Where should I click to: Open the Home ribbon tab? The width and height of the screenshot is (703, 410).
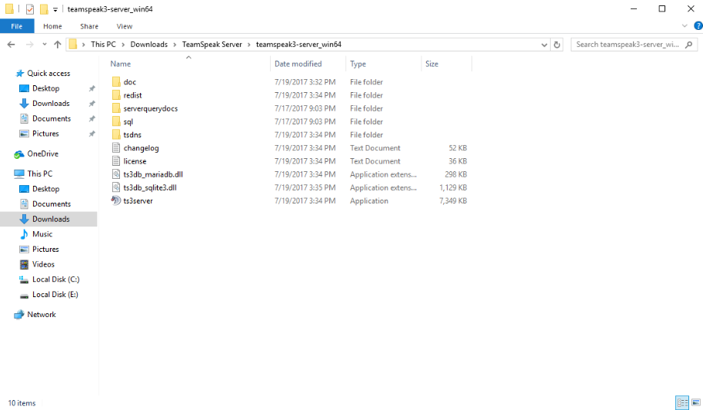tap(52, 26)
